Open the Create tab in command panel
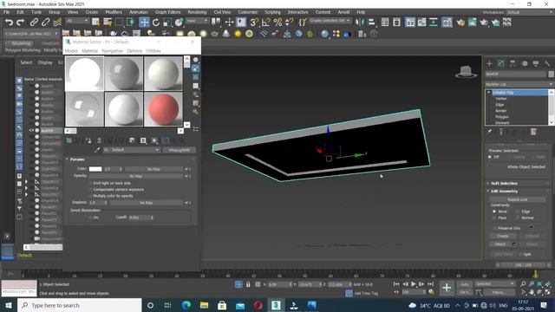Viewport: 555px width, 312px height. pyautogui.click(x=489, y=63)
